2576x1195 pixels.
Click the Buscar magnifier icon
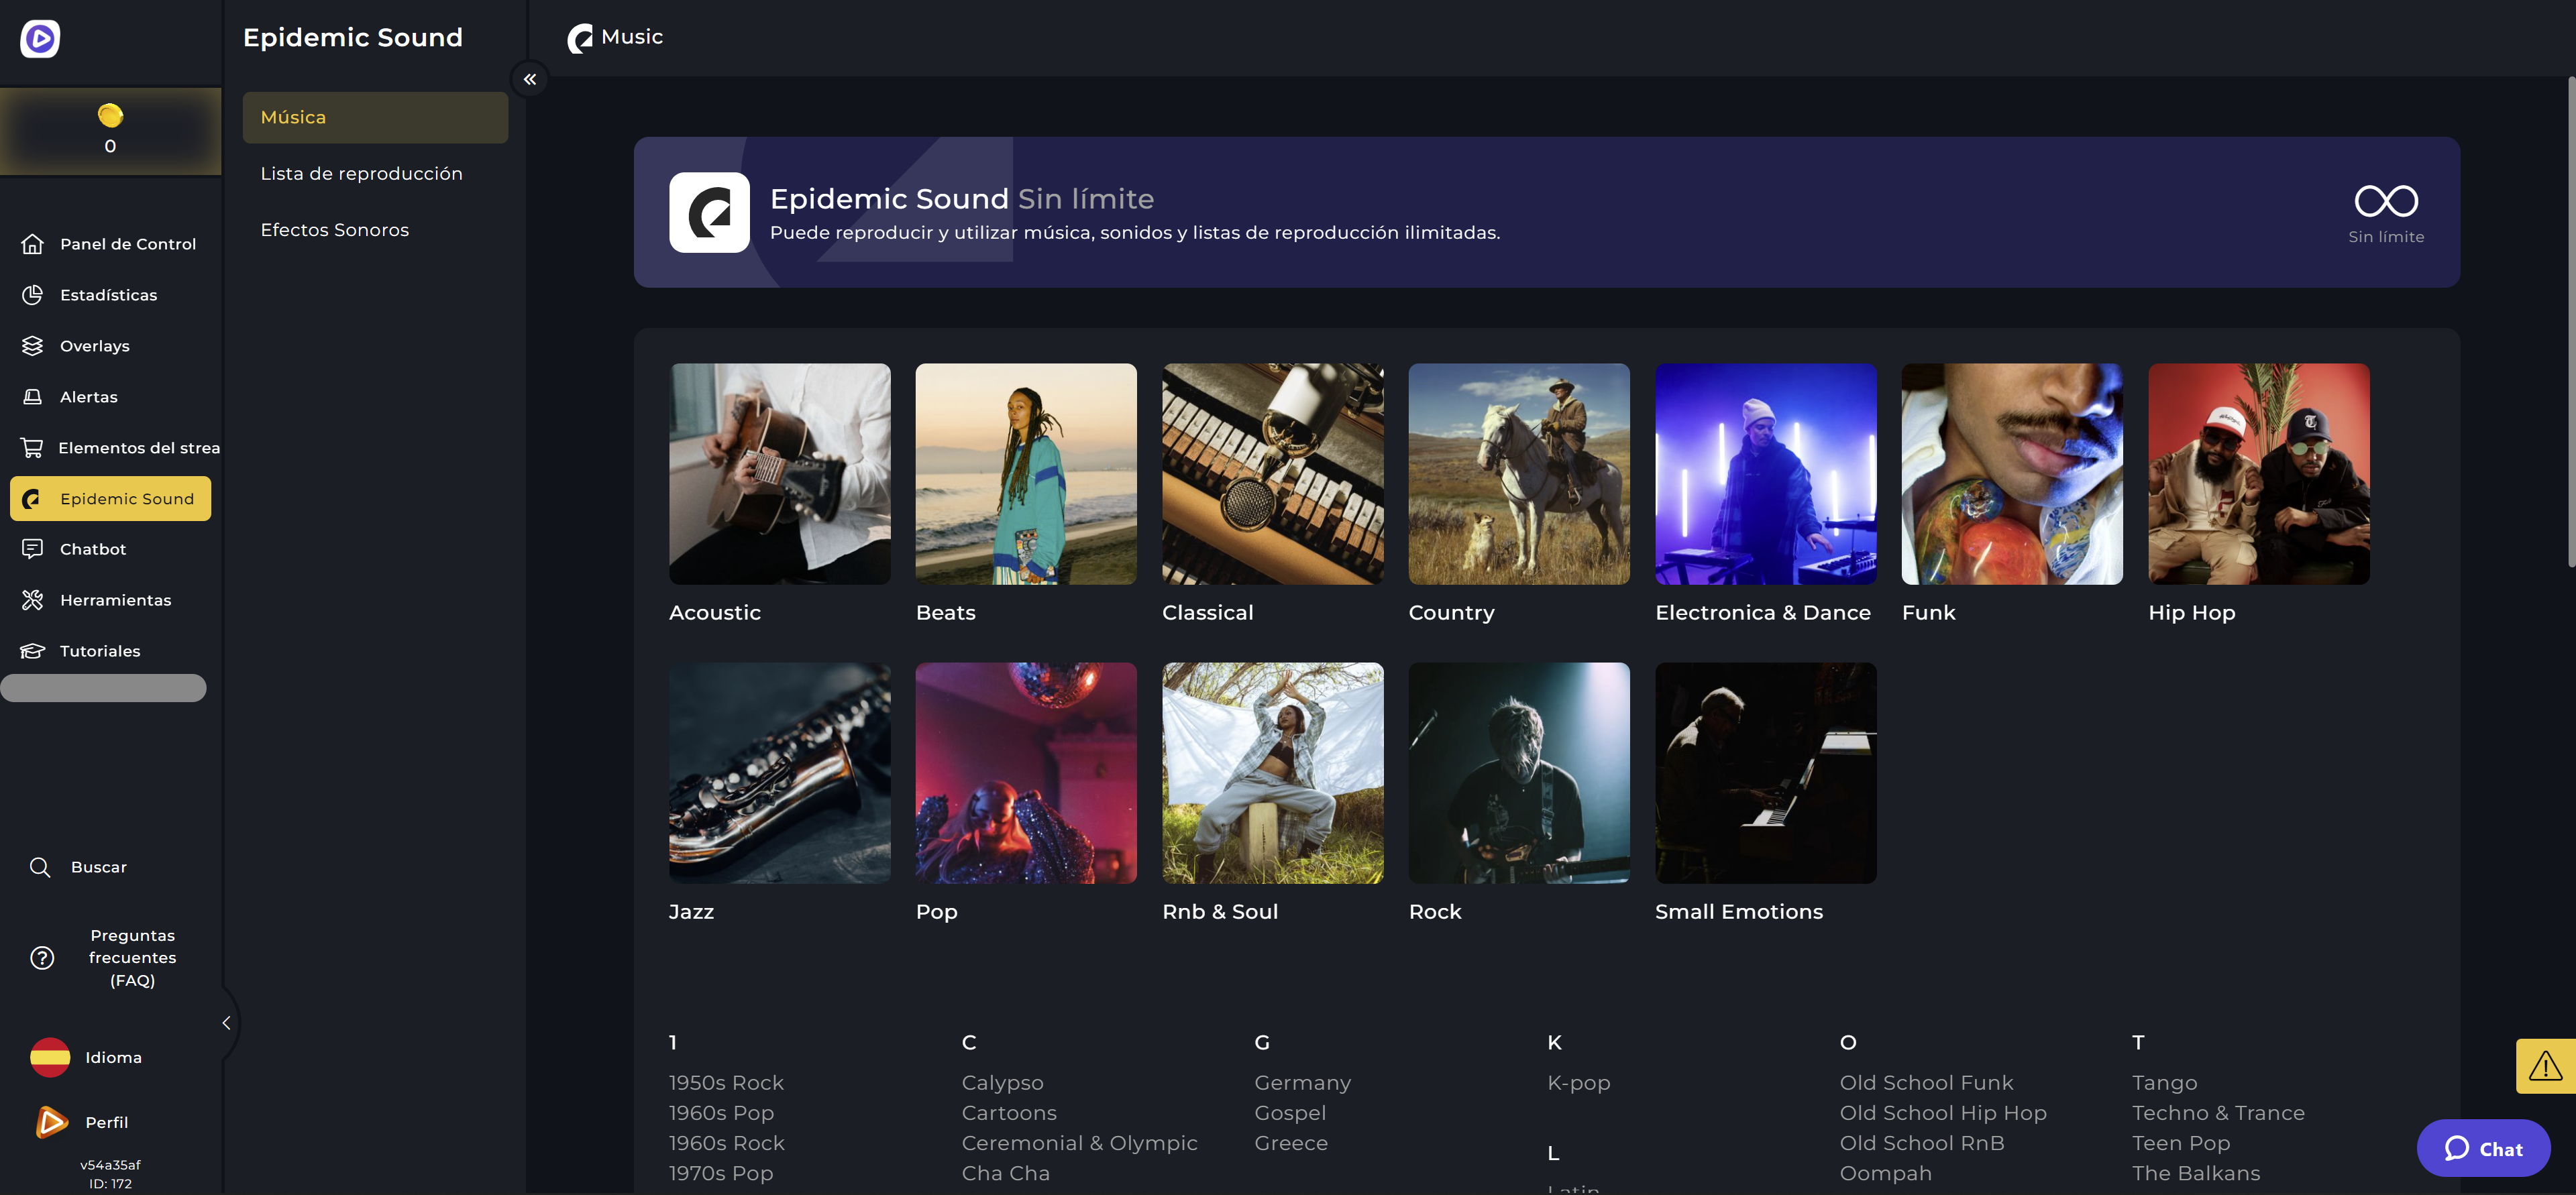(x=40, y=867)
